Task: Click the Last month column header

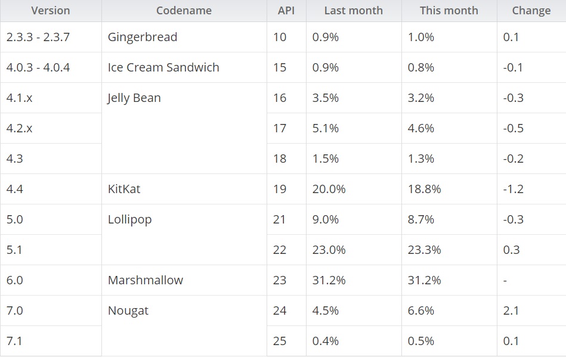Action: (354, 11)
